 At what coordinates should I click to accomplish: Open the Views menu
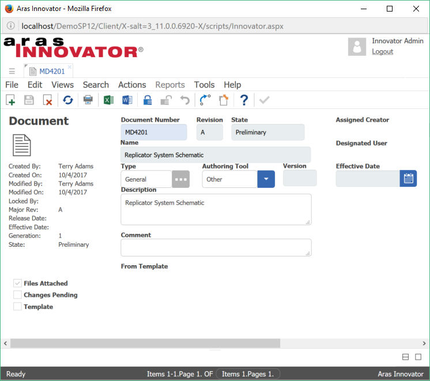[x=62, y=85]
